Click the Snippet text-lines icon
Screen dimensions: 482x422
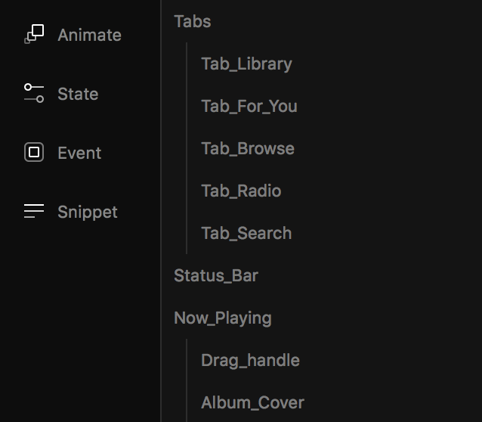coord(34,211)
